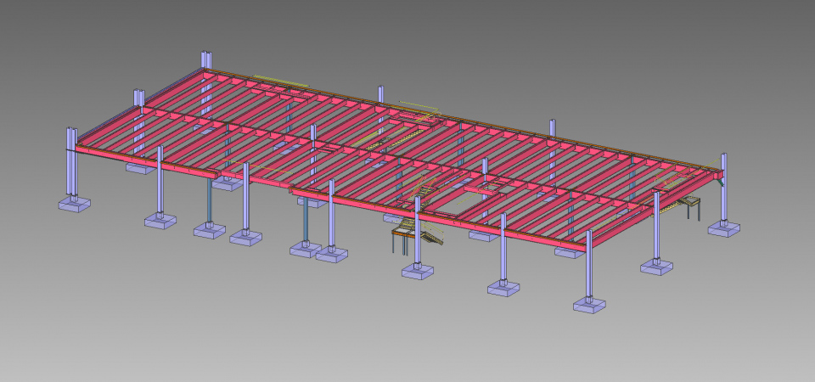Select the footing beneath the central staircase column

[x=418, y=271]
